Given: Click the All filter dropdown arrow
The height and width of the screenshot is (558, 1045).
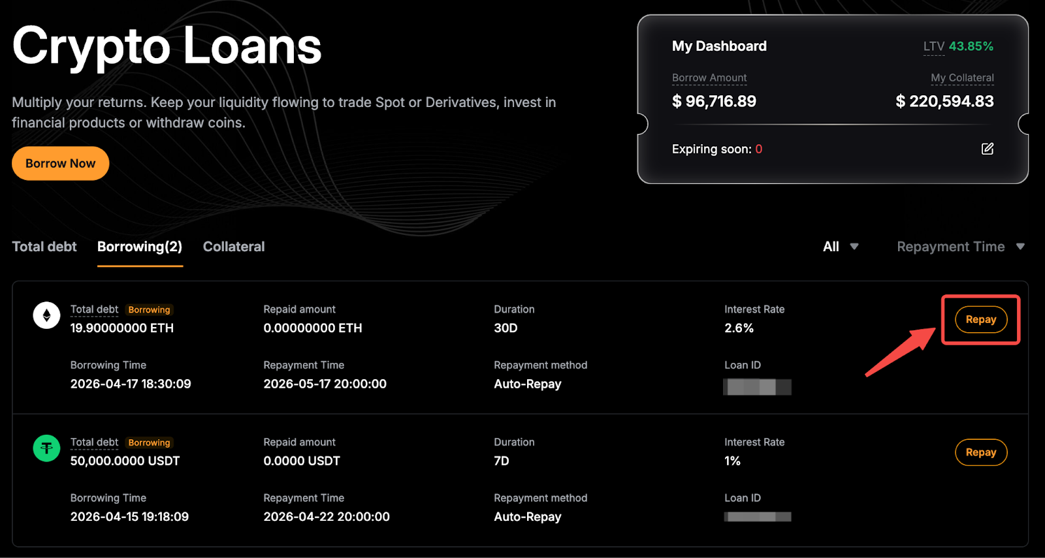Looking at the screenshot, I should [854, 247].
